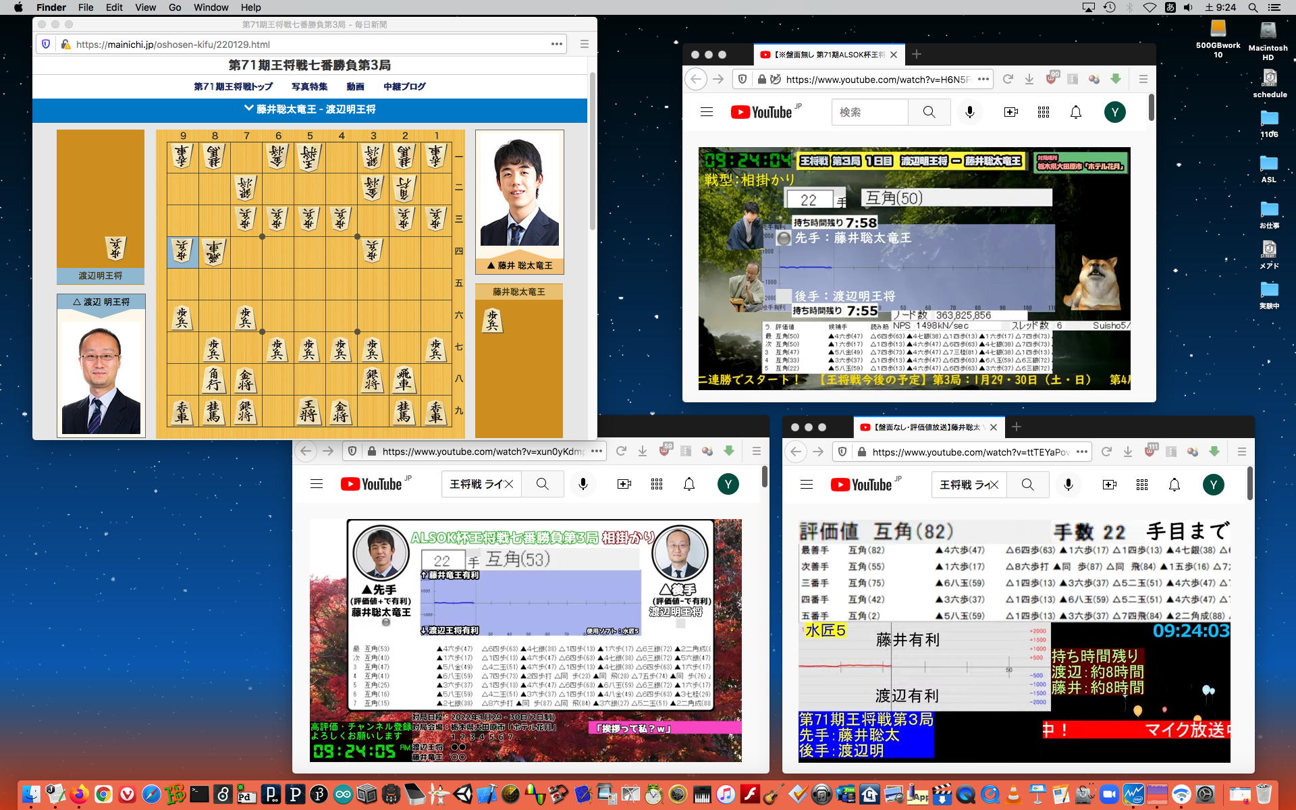Open the Finder File menu
Image resolution: width=1296 pixels, height=810 pixels.
(86, 7)
